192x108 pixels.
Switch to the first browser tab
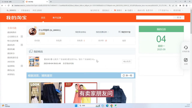tap(12, 2)
